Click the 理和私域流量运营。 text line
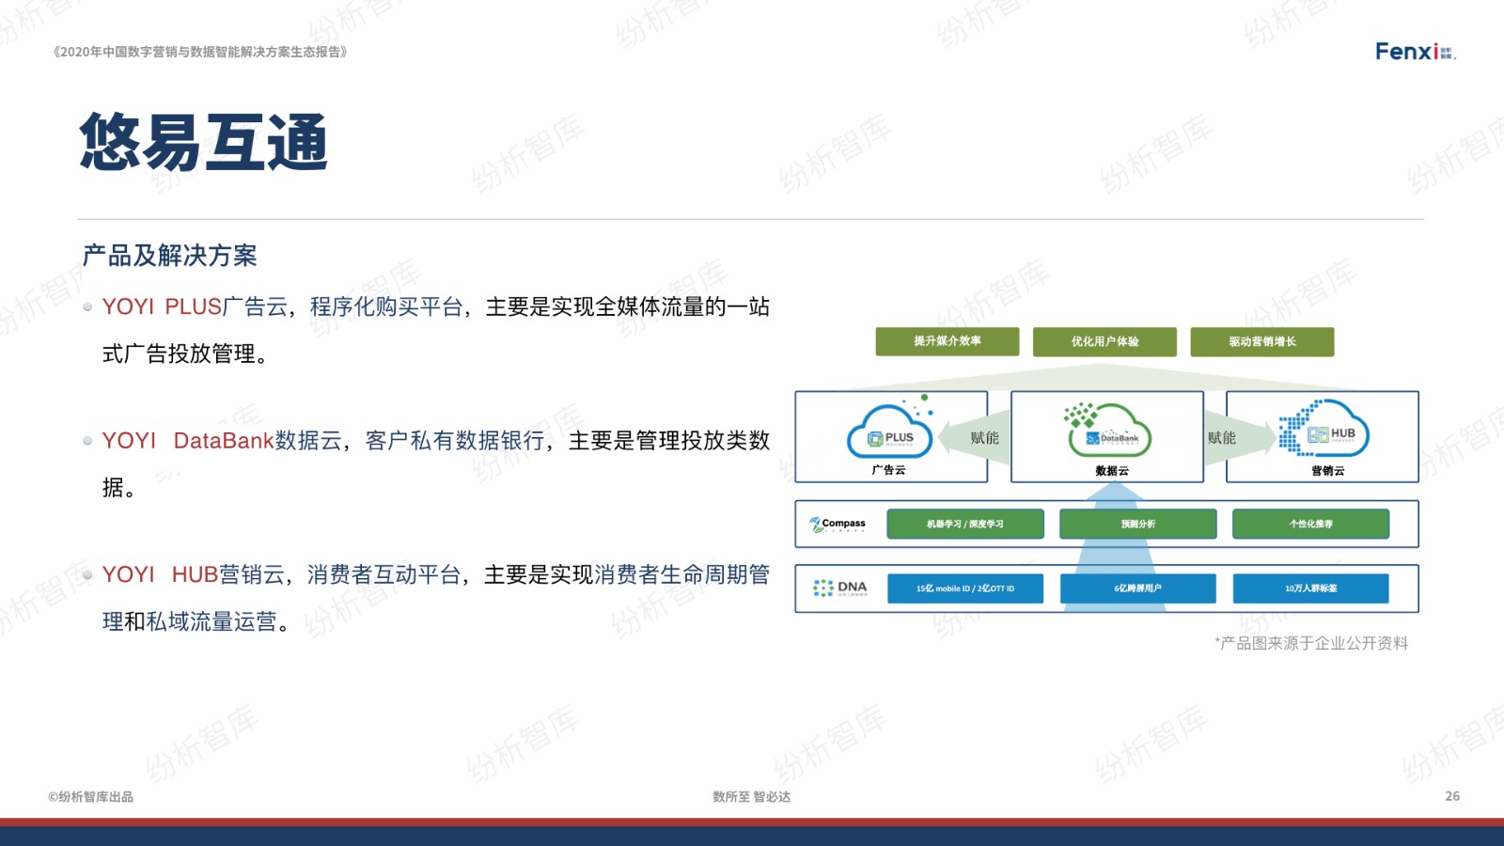1504x846 pixels. [x=196, y=621]
